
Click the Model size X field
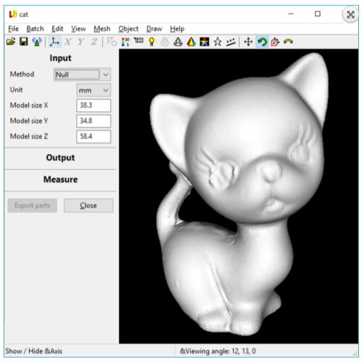coord(94,105)
